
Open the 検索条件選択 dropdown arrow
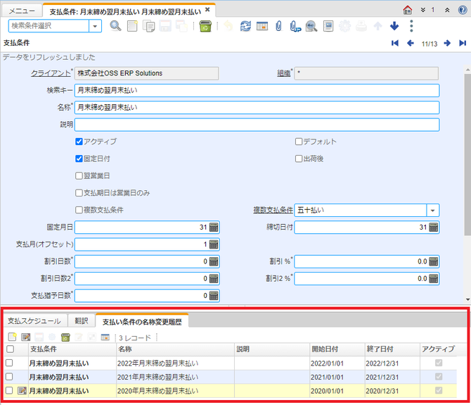point(95,26)
